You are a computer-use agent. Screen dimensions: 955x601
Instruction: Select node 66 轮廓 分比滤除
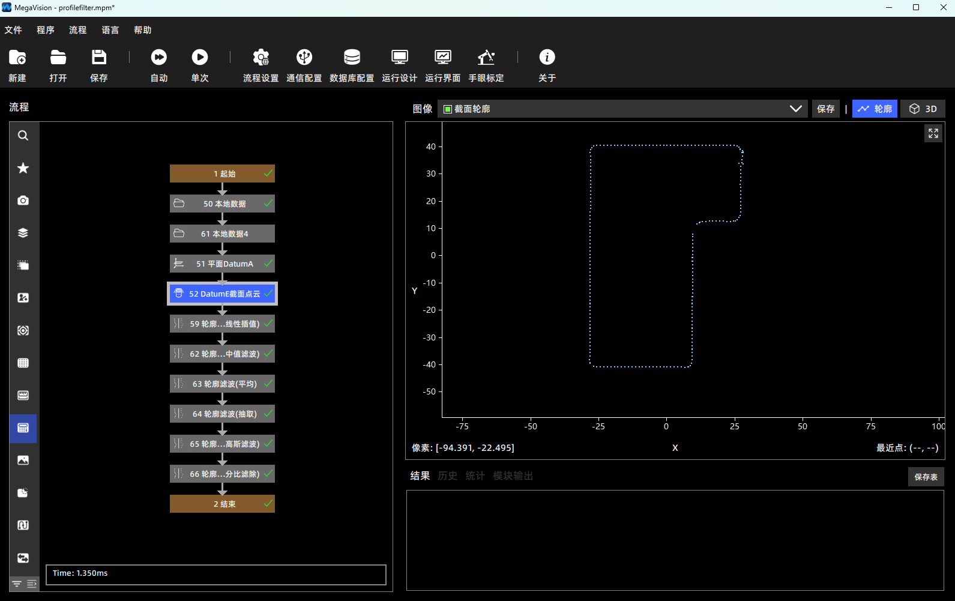coord(223,474)
